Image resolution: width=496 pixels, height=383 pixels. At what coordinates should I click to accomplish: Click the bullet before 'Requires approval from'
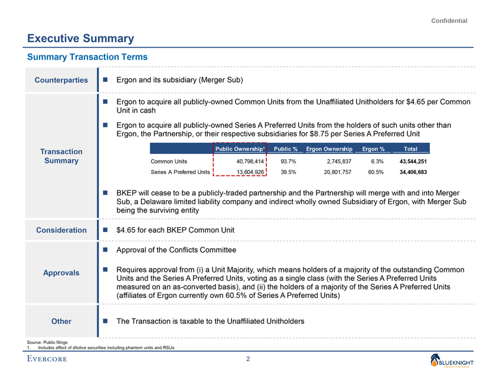click(x=106, y=270)
